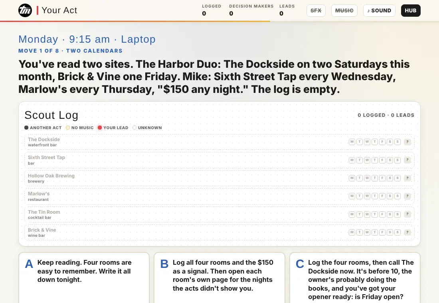Viewport: 439px width, 303px height.
Task: Click The Tin Room's question mark icon
Action: [x=407, y=214]
